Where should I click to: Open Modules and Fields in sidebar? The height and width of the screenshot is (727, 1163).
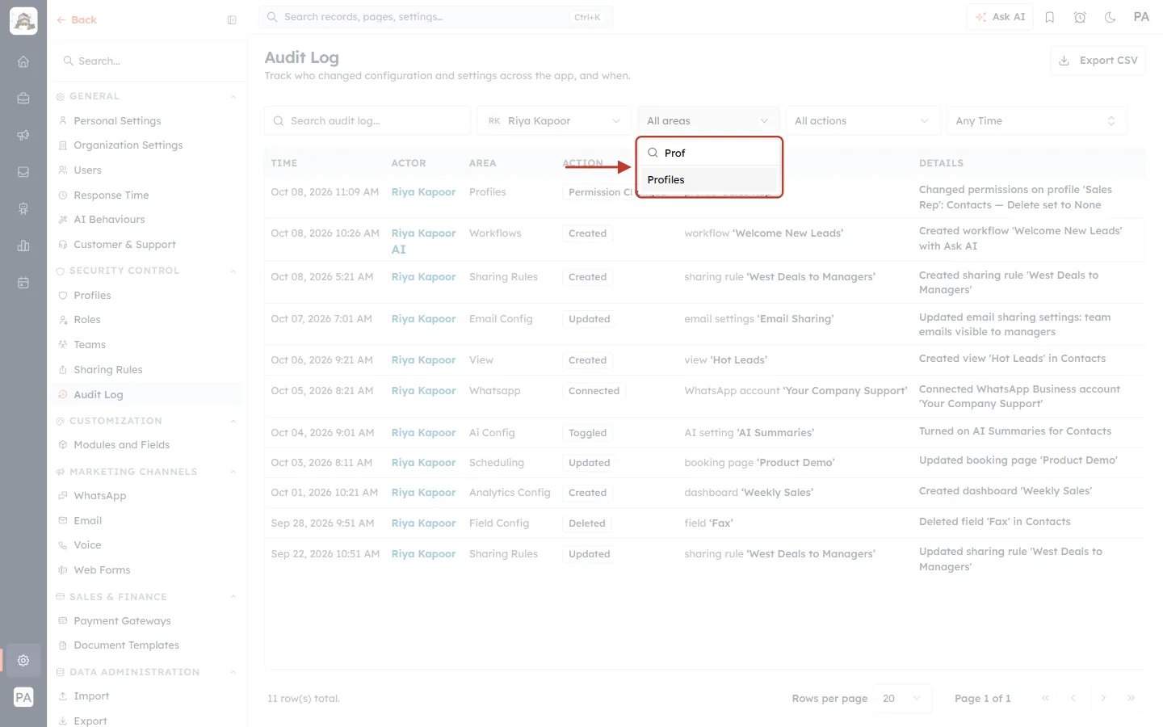pos(121,445)
